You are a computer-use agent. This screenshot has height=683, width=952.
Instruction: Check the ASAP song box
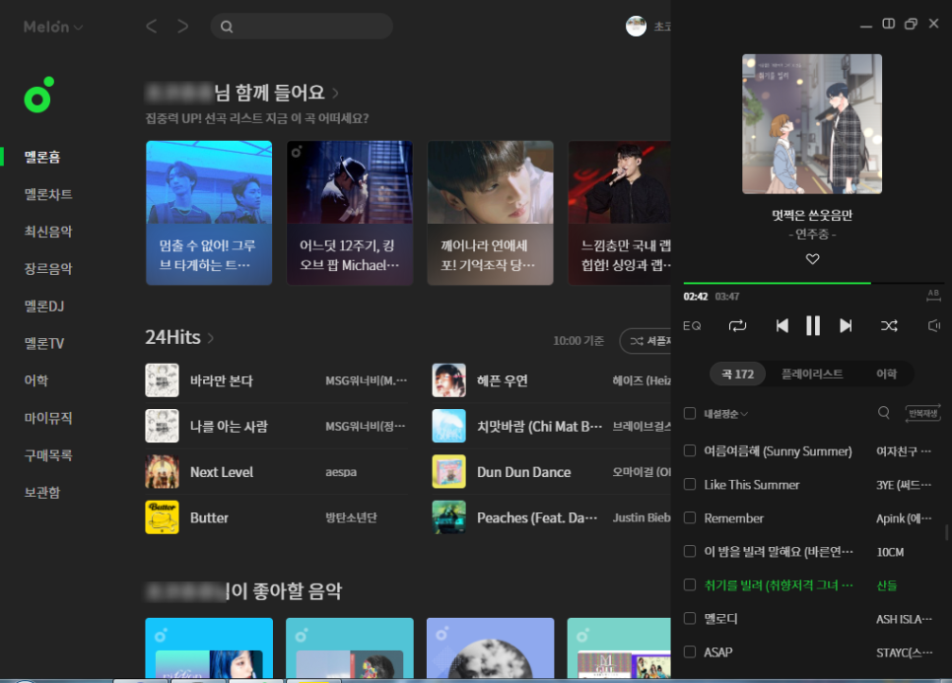(x=690, y=651)
